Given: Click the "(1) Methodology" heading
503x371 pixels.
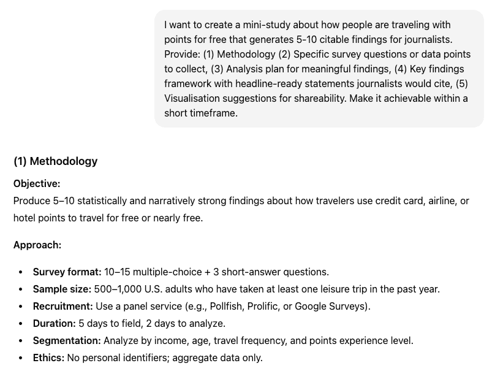Looking at the screenshot, I should pos(55,161).
